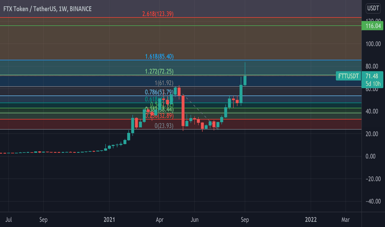Click the 71.48 current price label
Viewport: 385px width, 227px height.
(372, 76)
